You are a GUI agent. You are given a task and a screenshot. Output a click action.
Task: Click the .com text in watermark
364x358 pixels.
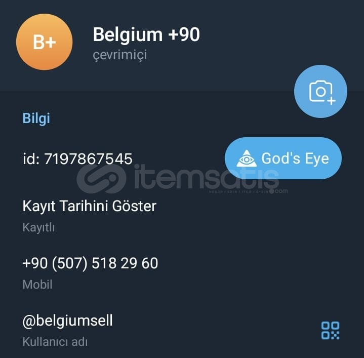[281, 191]
